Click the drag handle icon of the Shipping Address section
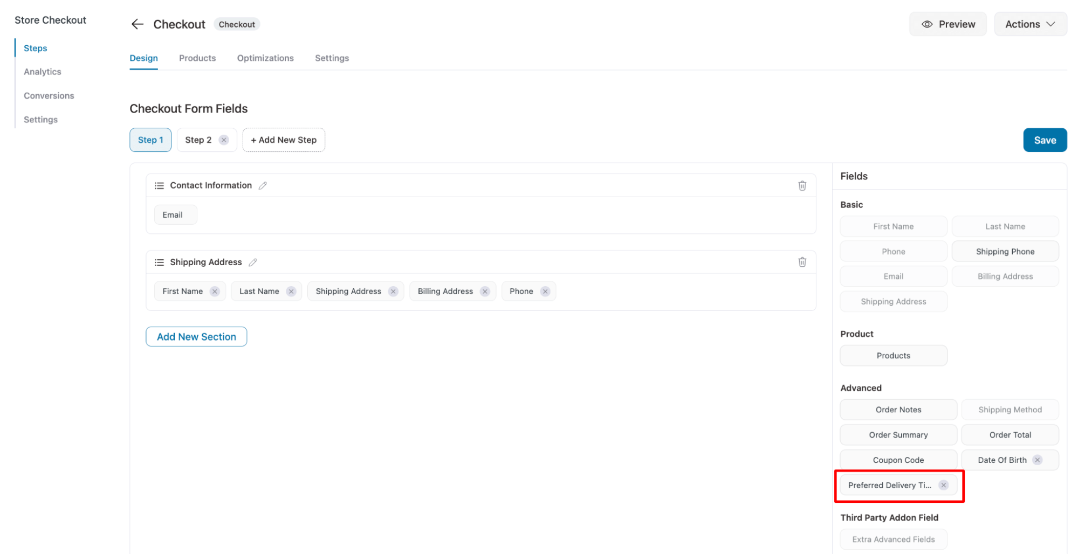Image resolution: width=1078 pixels, height=554 pixels. click(x=159, y=262)
